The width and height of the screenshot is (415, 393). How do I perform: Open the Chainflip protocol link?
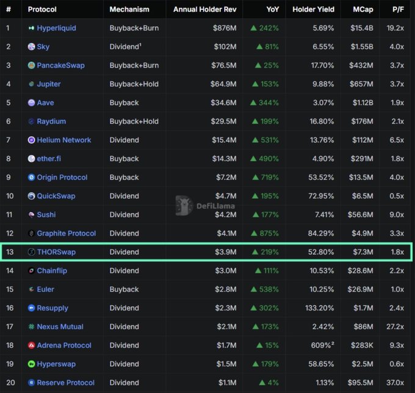click(52, 271)
